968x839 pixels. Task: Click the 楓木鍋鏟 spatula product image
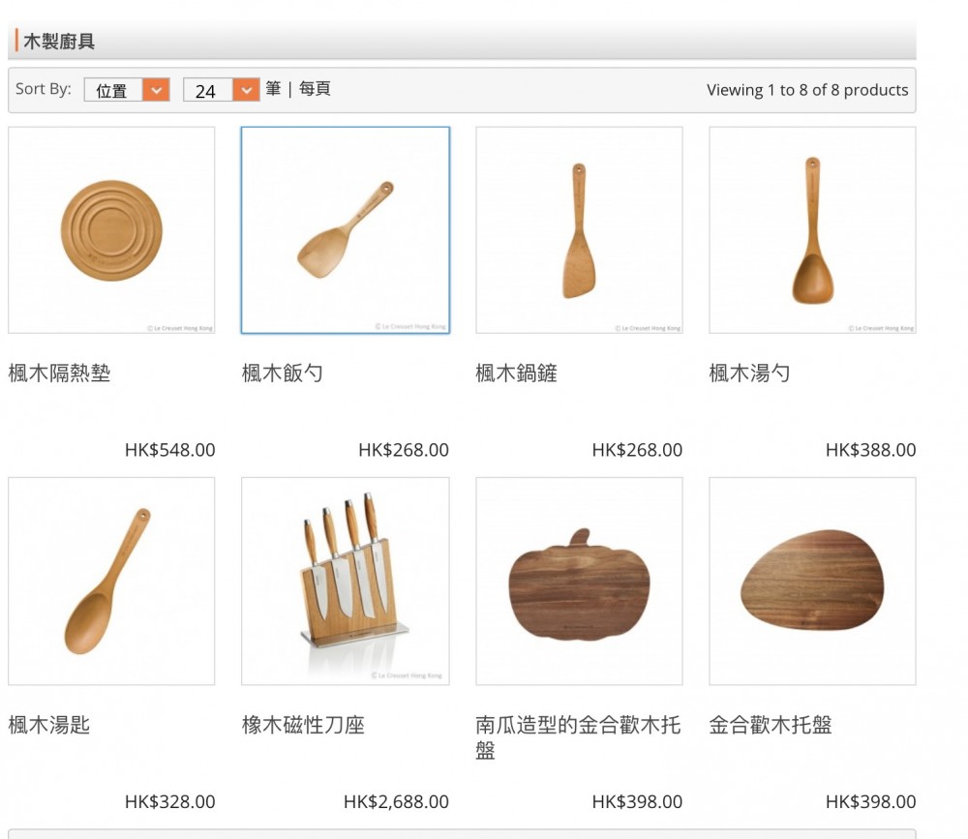coord(579,230)
